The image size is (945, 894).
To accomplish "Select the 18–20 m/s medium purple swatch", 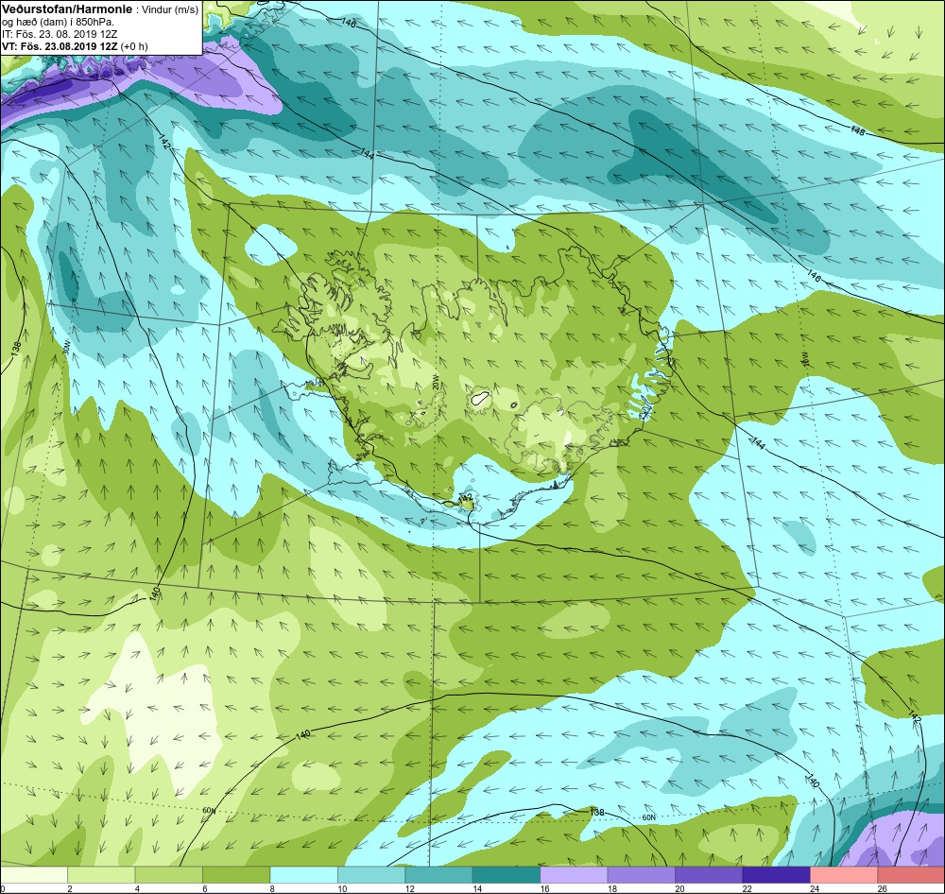I will (x=642, y=874).
